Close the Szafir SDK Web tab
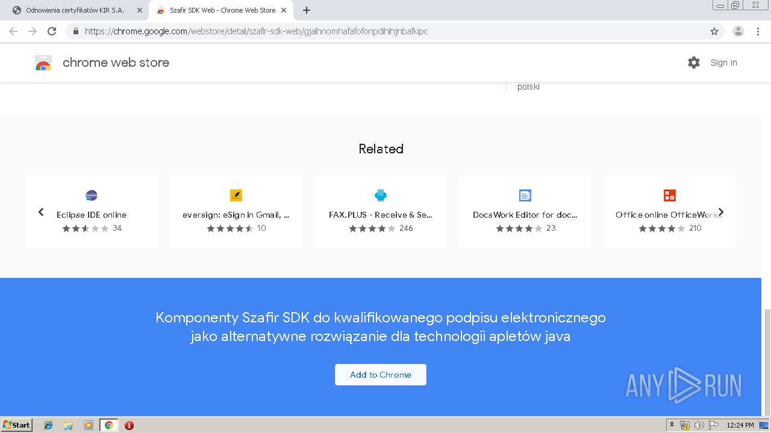This screenshot has width=771, height=433. [x=284, y=10]
